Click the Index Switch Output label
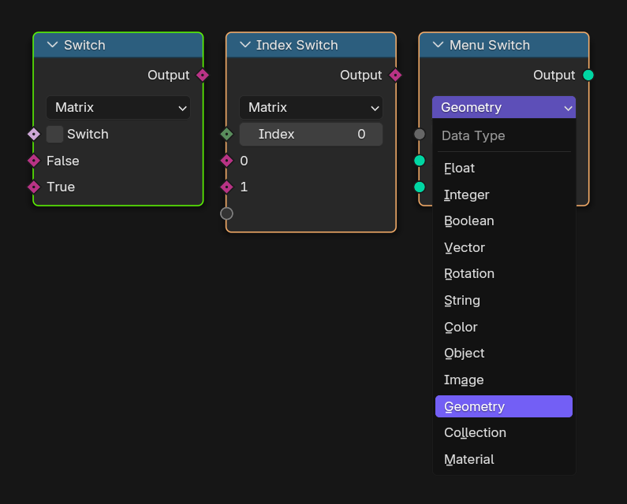This screenshot has width=627, height=504. pyautogui.click(x=361, y=75)
